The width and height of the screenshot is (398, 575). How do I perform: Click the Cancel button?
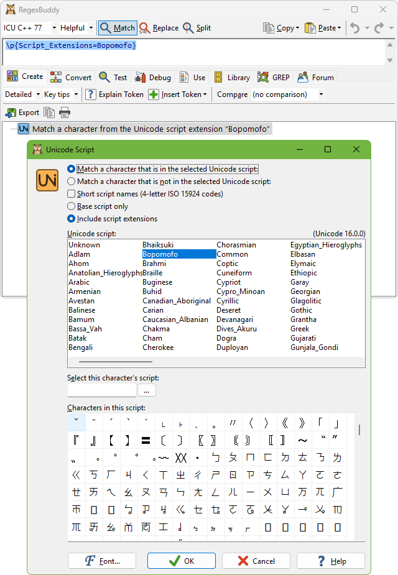256,561
